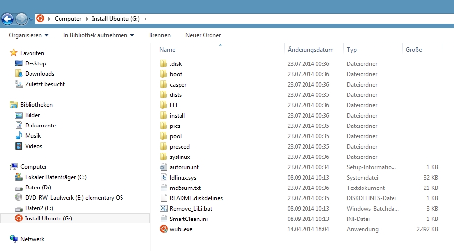Click the wubi.exe Ubuntu icon
Image resolution: width=454 pixels, height=251 pixels.
pos(164,229)
